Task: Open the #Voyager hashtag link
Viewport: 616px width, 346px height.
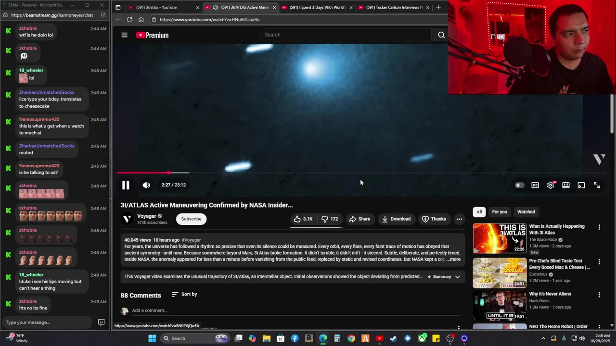Action: (191, 240)
